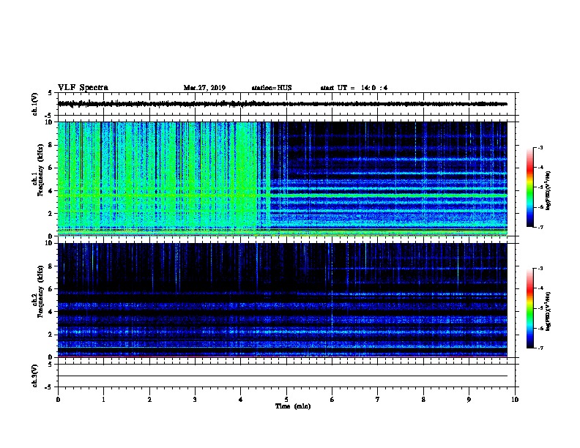Click the "ch.1 Frequency (kHz)" axis label
Viewport: 580px width, 448px height.
pyautogui.click(x=38, y=171)
